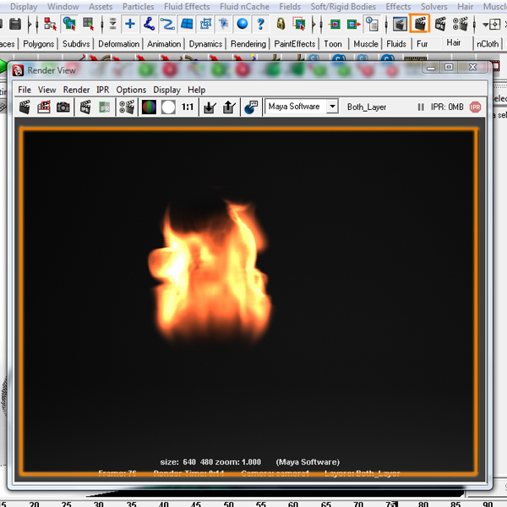Open Options menu in Render View
Viewport: 507px width, 507px height.
tap(131, 90)
